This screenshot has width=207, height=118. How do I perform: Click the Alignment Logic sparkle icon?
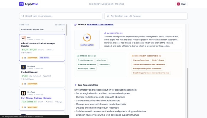coord(105,33)
